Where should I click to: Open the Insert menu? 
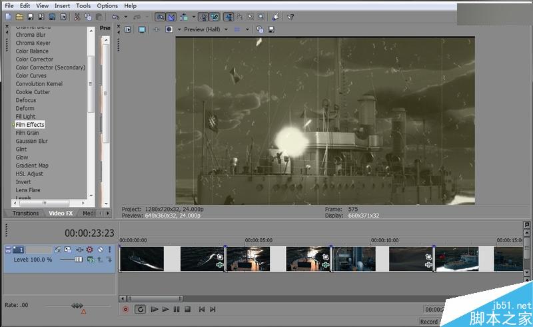pos(62,6)
